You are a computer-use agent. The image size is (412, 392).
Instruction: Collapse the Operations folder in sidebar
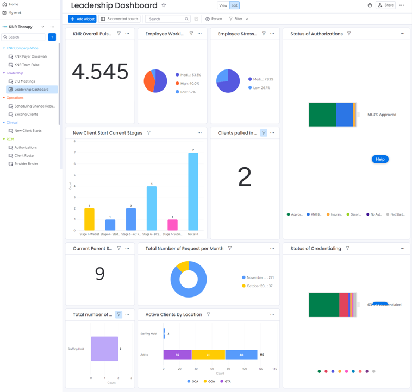(x=4, y=98)
